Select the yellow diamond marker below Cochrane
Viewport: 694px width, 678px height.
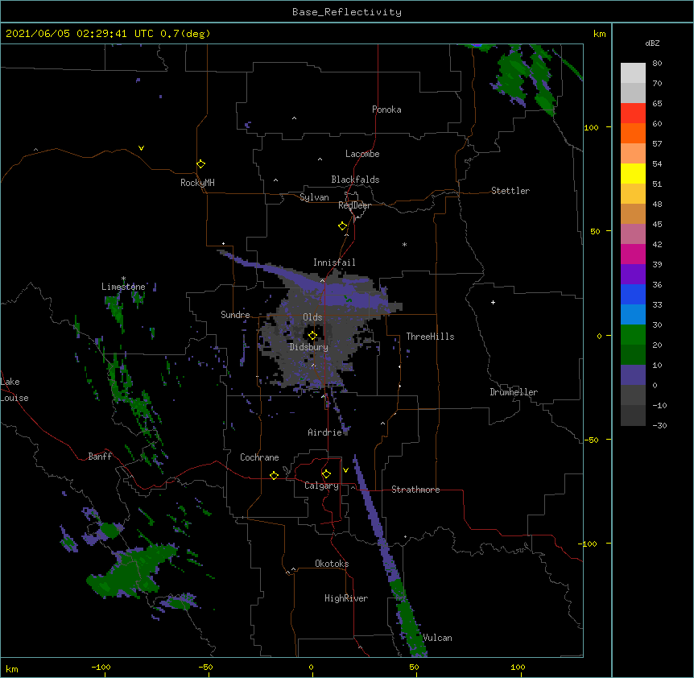(274, 475)
